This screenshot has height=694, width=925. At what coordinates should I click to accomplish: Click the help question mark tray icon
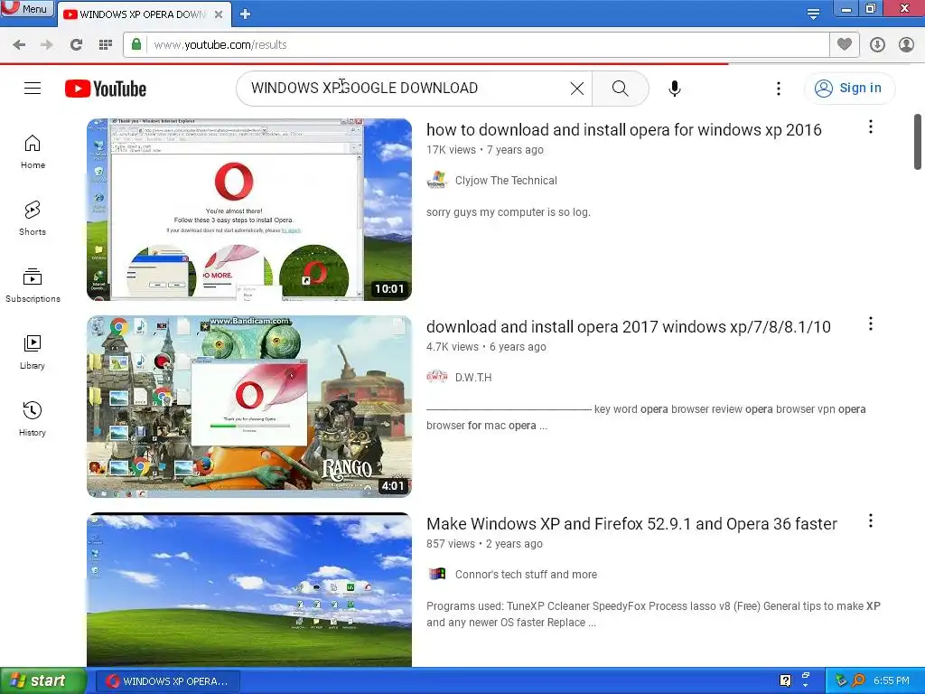[785, 681]
